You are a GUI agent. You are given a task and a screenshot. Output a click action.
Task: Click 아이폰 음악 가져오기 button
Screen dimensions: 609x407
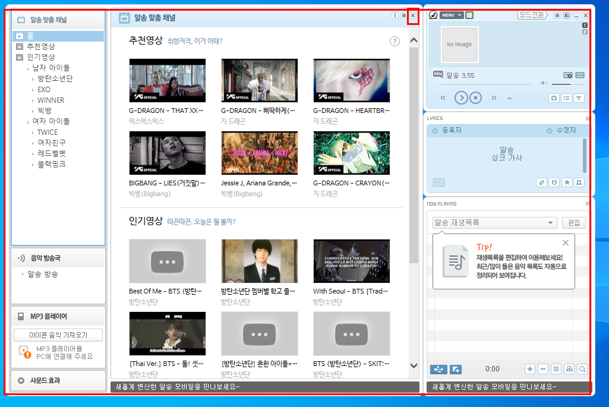click(58, 335)
